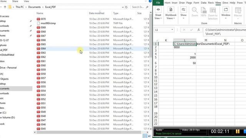Select column K header in Excel
Viewport: 246px width, 138px height.
point(166,40)
